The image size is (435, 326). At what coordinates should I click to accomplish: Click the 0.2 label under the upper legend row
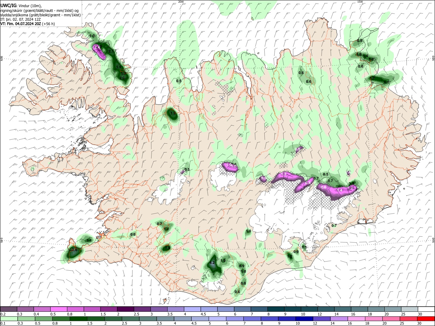click(x=3, y=314)
